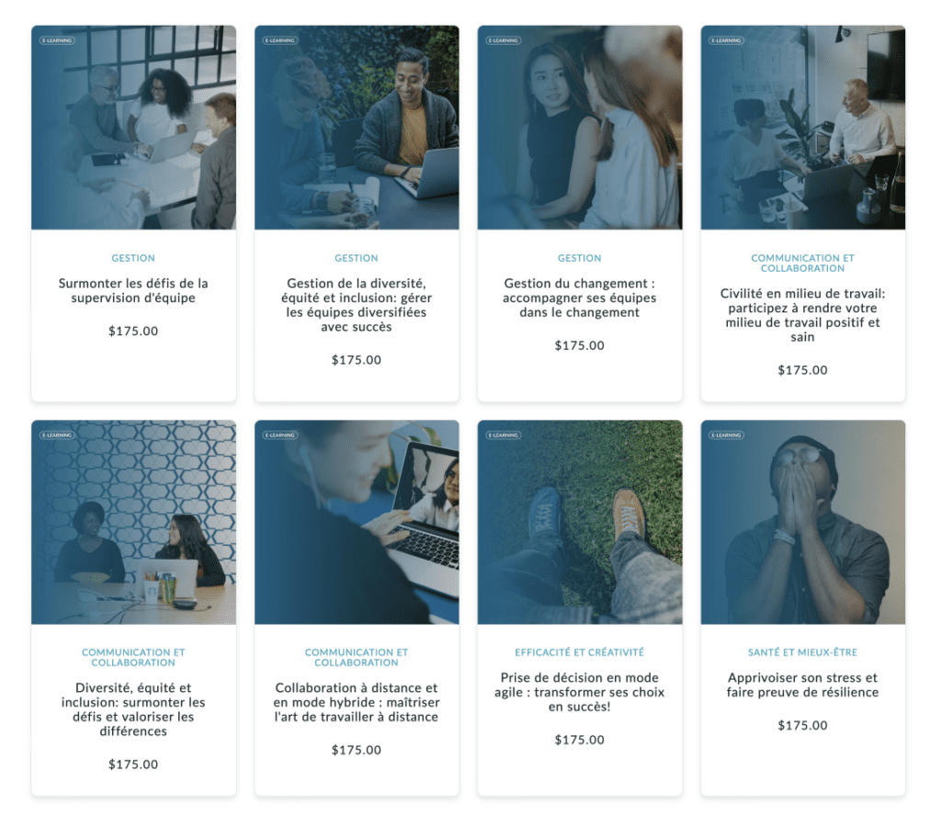The width and height of the screenshot is (941, 826).
Task: Click thumbnail of video call on laptop
Action: tap(357, 522)
